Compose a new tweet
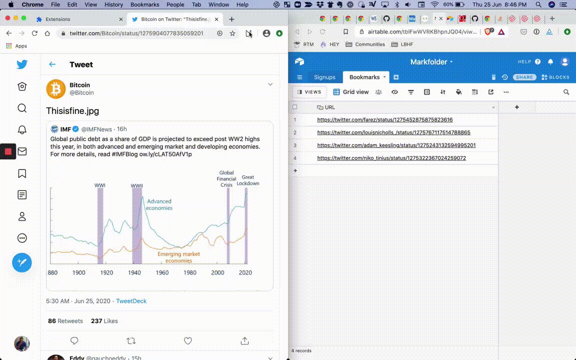The width and height of the screenshot is (576, 360). coord(22,262)
